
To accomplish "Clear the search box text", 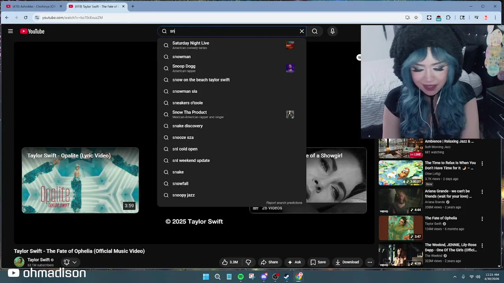I will tap(302, 31).
